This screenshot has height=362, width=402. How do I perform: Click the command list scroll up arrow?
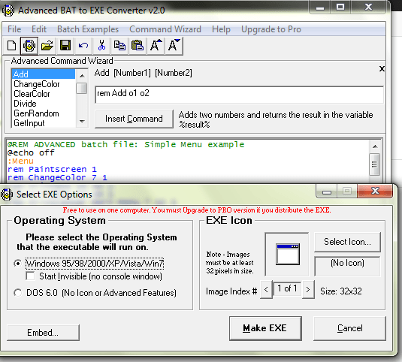pyautogui.click(x=82, y=75)
